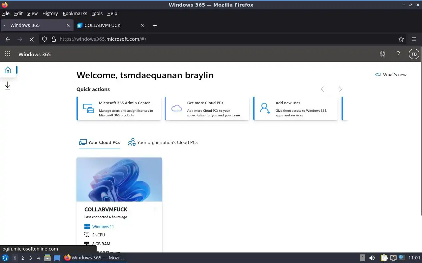Open the Get more Cloud PCs card
422x263 pixels.
click(207, 108)
